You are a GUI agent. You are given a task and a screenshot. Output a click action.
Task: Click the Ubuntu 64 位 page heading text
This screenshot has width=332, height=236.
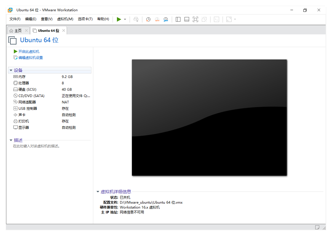pyautogui.click(x=39, y=40)
